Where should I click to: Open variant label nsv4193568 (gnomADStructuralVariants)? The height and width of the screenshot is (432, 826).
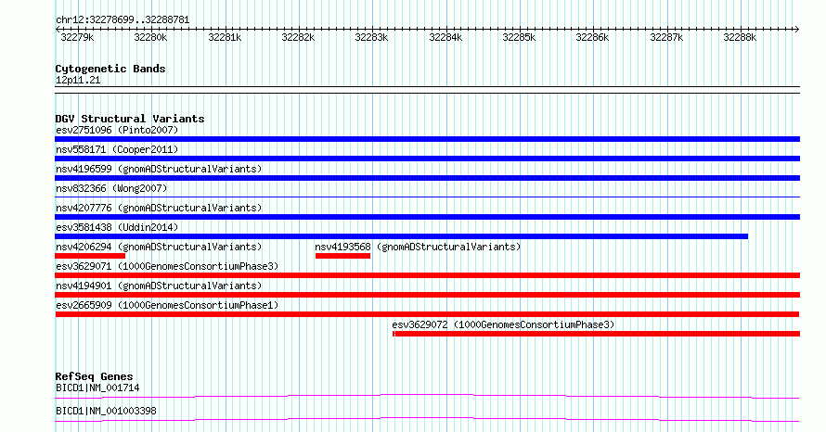point(418,247)
